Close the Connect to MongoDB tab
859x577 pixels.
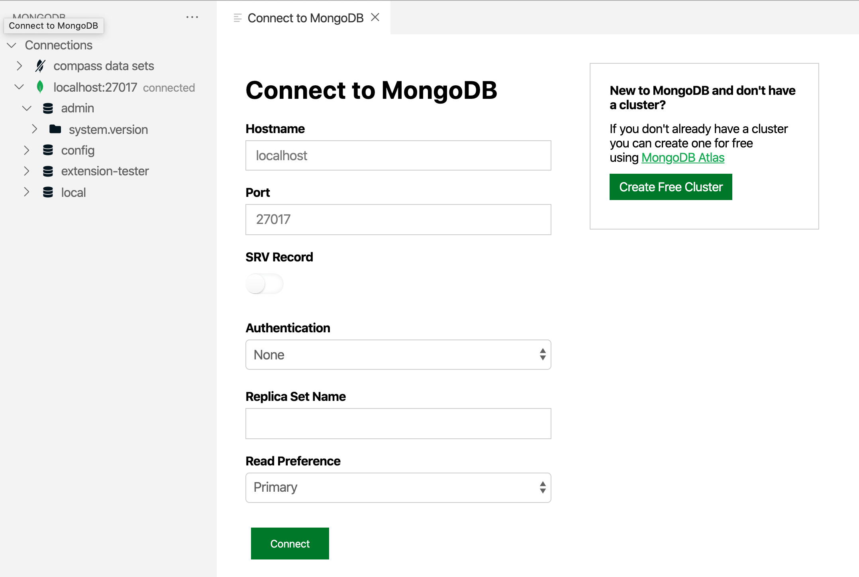coord(375,18)
